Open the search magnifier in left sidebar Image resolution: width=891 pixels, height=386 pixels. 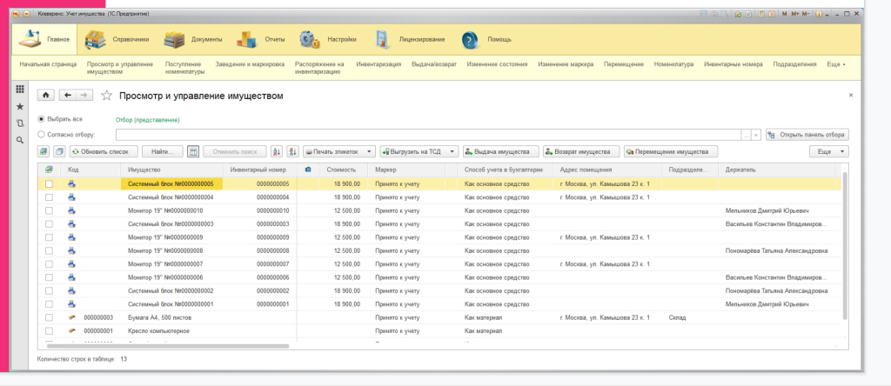pos(20,139)
